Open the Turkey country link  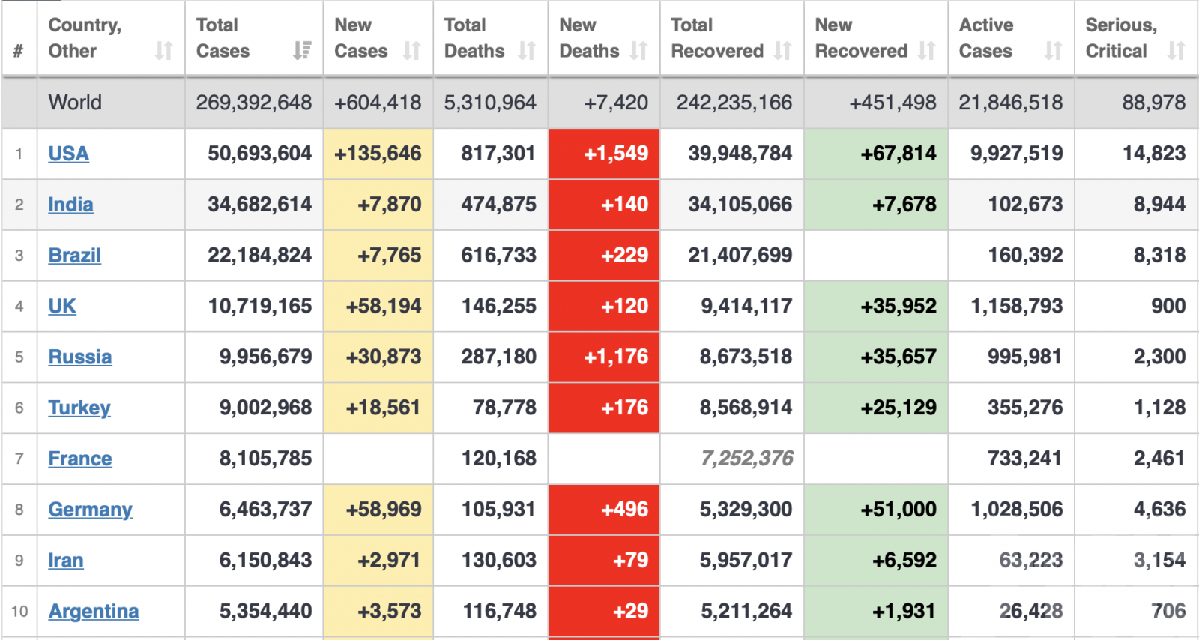point(79,408)
